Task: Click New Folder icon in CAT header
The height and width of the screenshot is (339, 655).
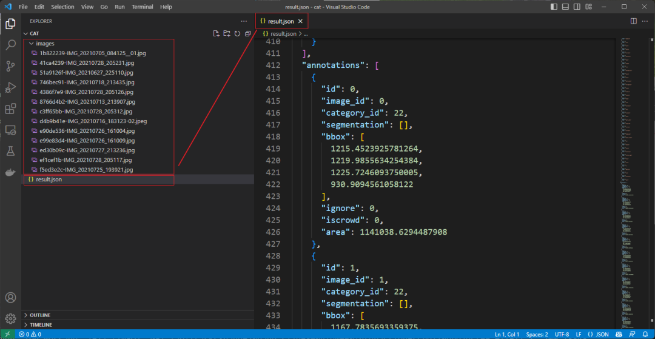Action: tap(226, 33)
